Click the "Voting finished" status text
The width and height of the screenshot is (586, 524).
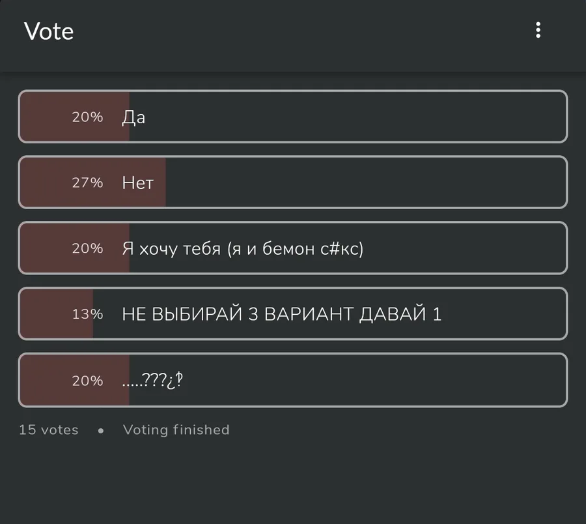tap(176, 430)
